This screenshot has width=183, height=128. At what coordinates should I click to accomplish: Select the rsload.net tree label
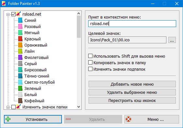(32, 14)
